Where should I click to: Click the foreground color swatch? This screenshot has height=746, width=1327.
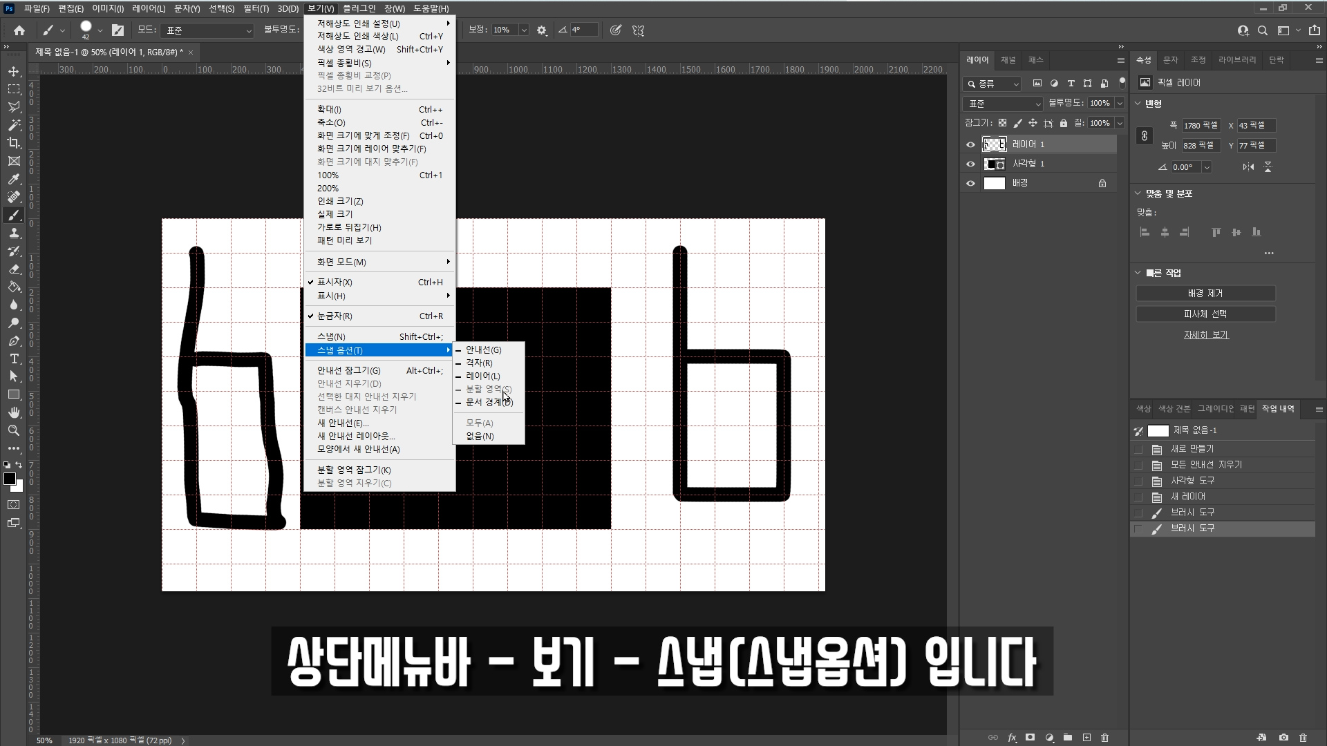point(10,479)
